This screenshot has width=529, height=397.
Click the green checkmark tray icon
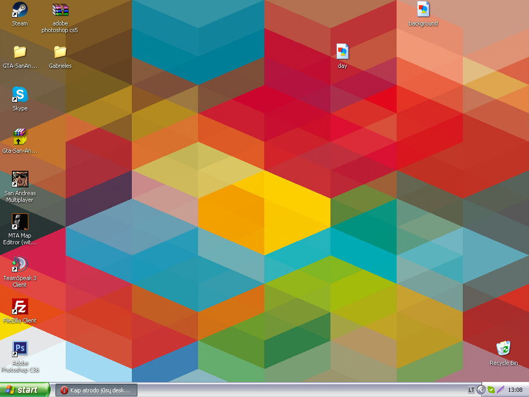pos(491,390)
